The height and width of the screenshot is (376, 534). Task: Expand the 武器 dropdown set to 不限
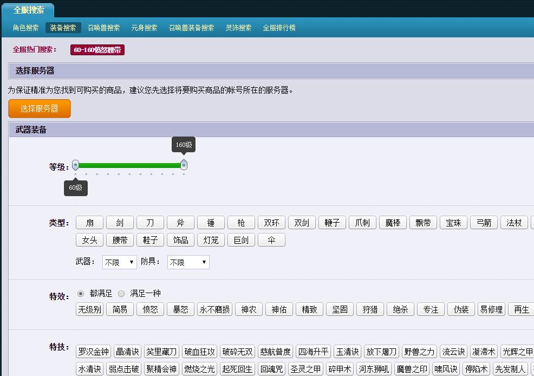[119, 262]
